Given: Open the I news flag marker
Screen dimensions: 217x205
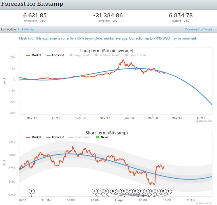Looking at the screenshot, I should click(100, 191).
